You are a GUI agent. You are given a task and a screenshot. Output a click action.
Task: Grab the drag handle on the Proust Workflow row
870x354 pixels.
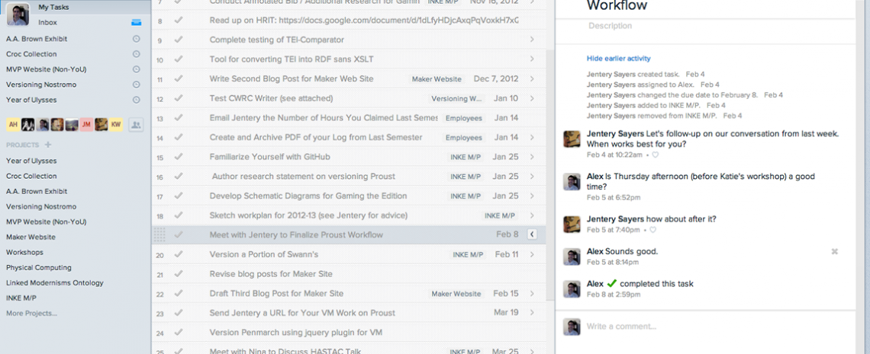pos(159,234)
